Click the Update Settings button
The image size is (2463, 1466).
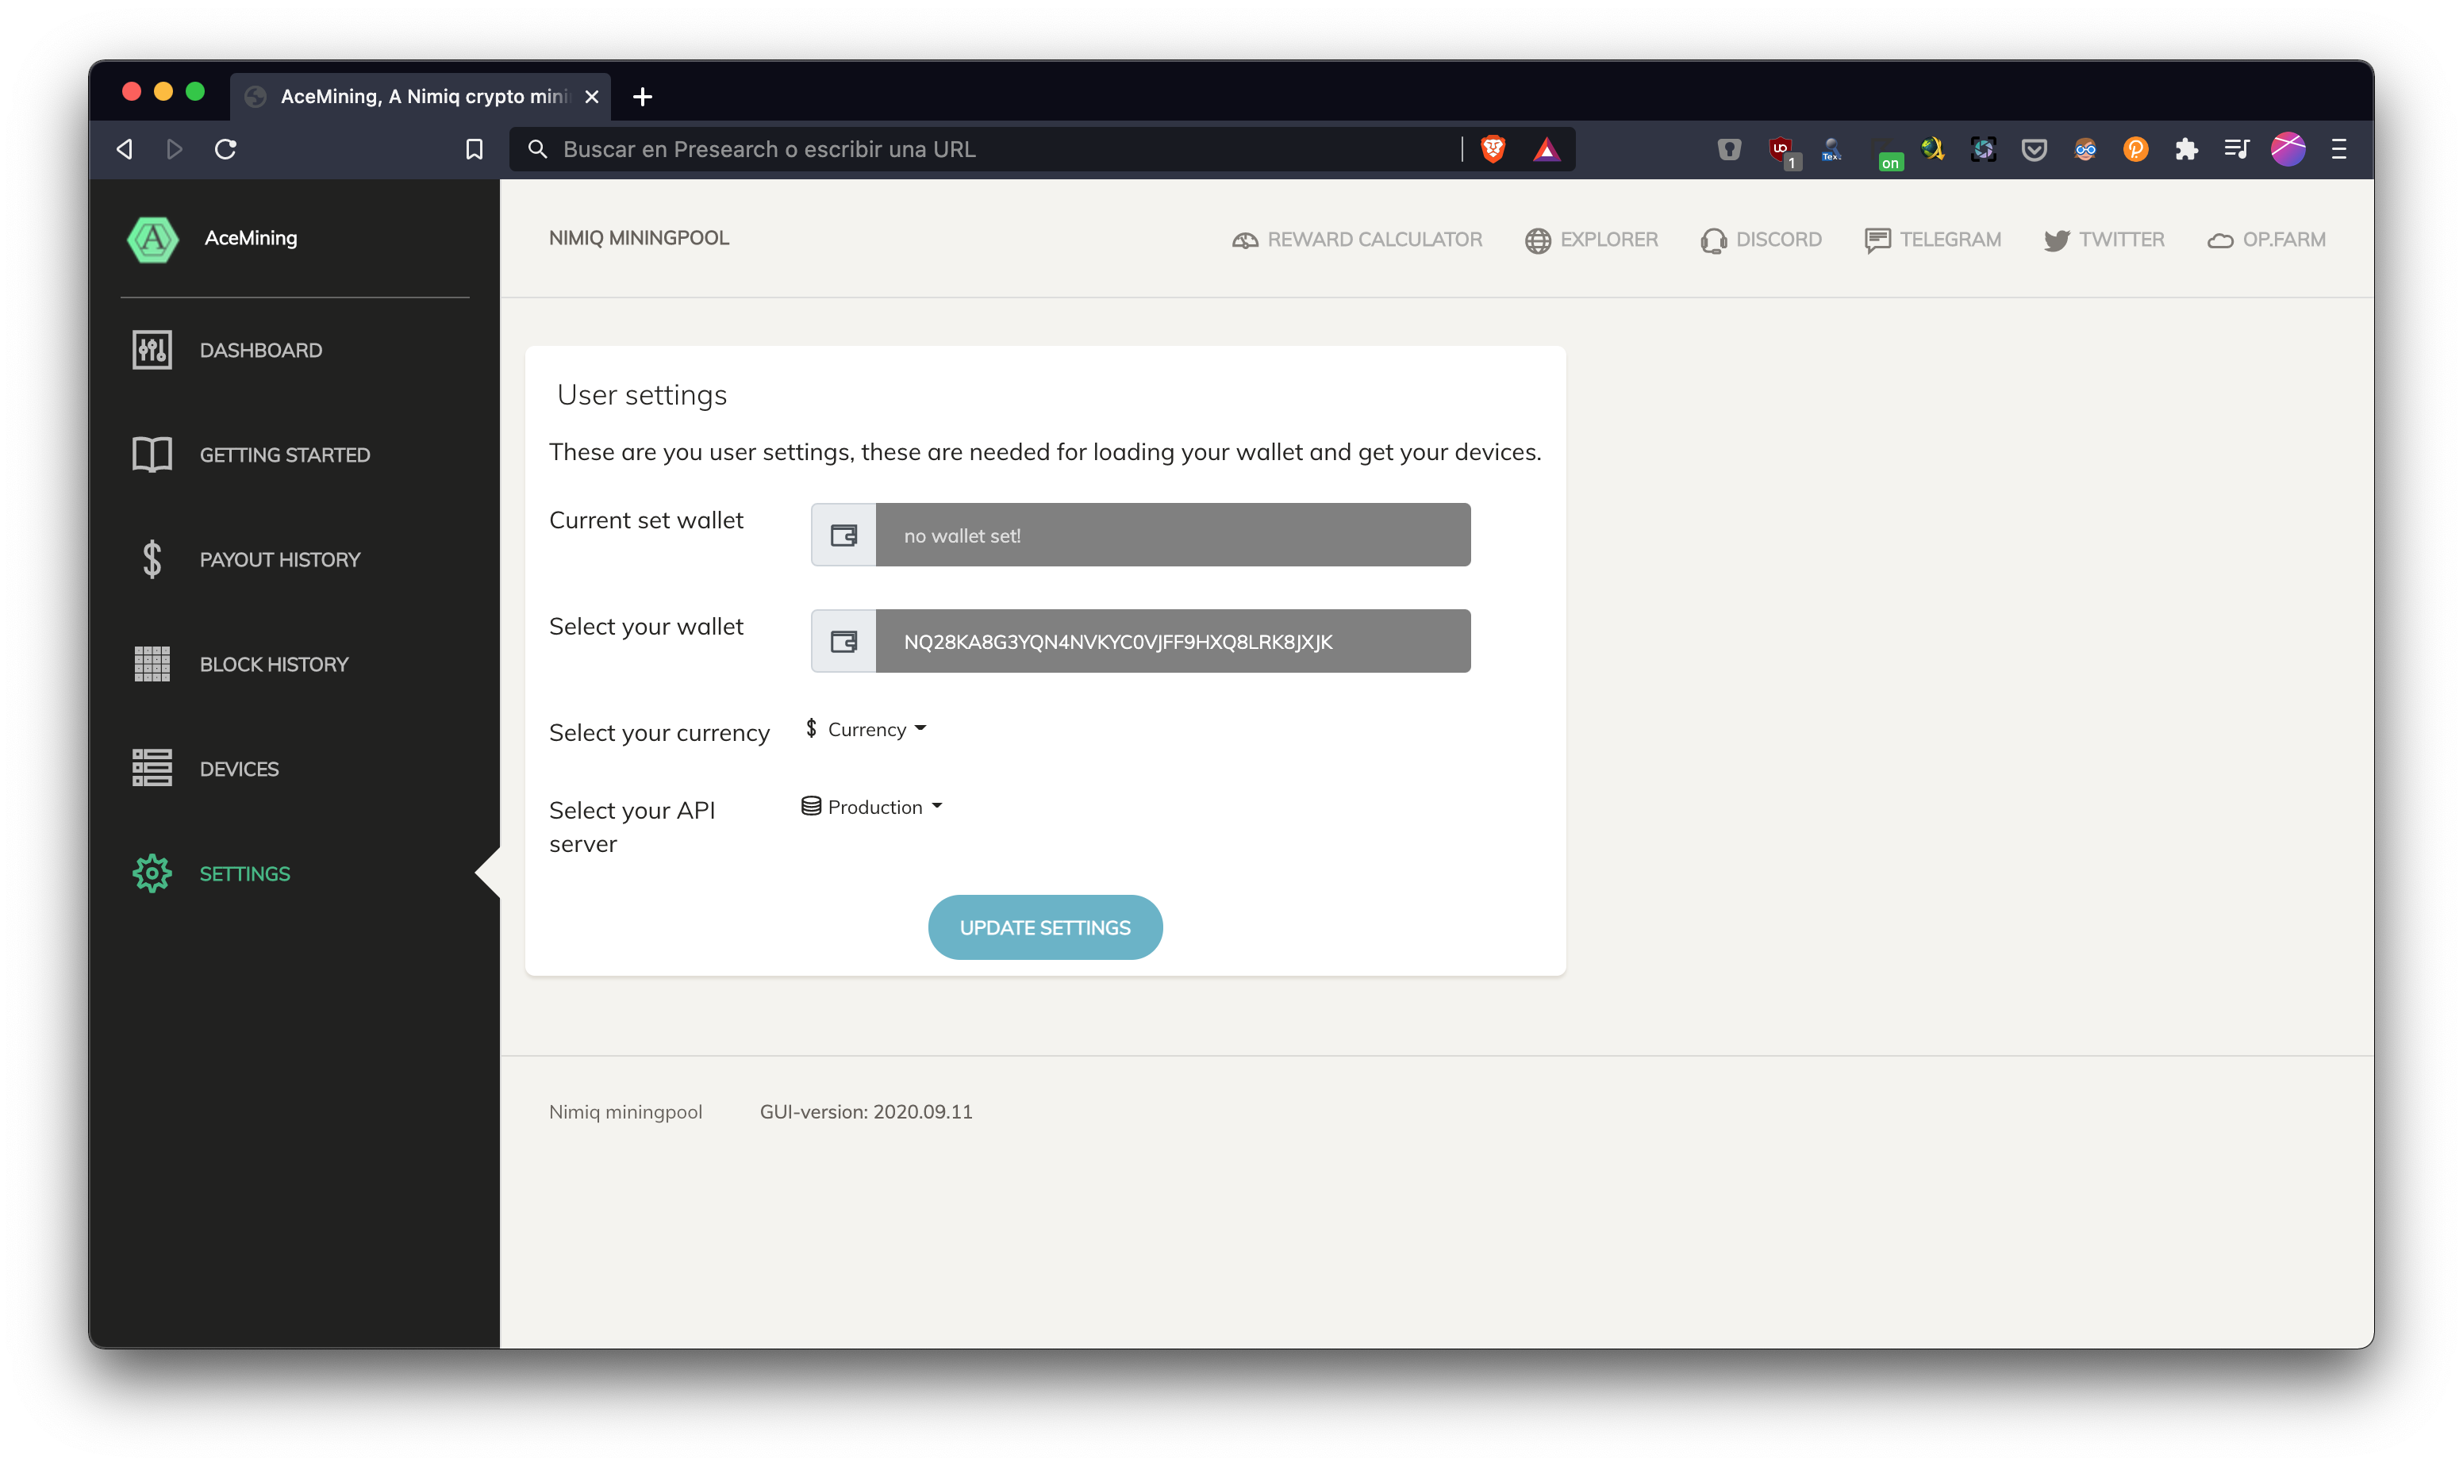[1045, 927]
